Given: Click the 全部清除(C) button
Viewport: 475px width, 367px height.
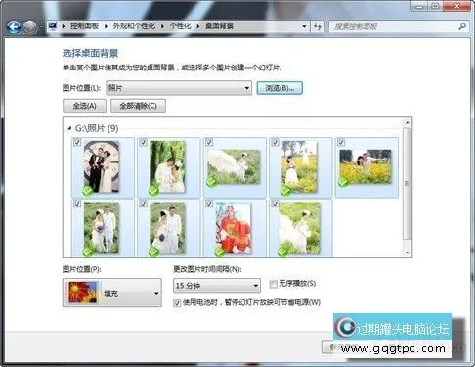Looking at the screenshot, I should tap(138, 106).
